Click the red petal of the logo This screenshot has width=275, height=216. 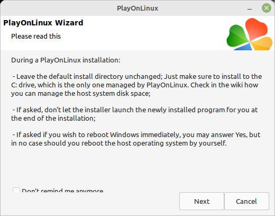(x=256, y=29)
